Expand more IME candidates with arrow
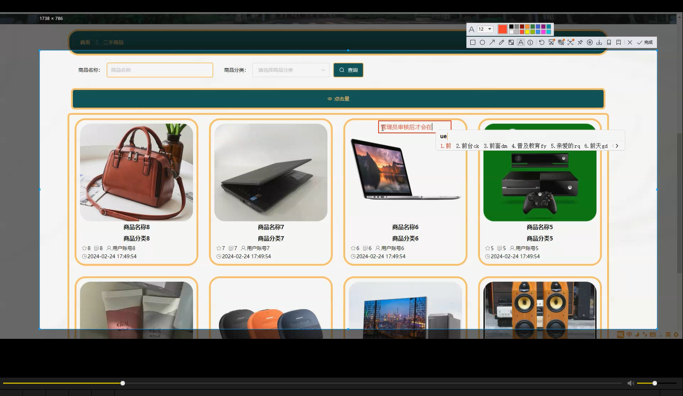This screenshot has width=683, height=396. point(617,146)
